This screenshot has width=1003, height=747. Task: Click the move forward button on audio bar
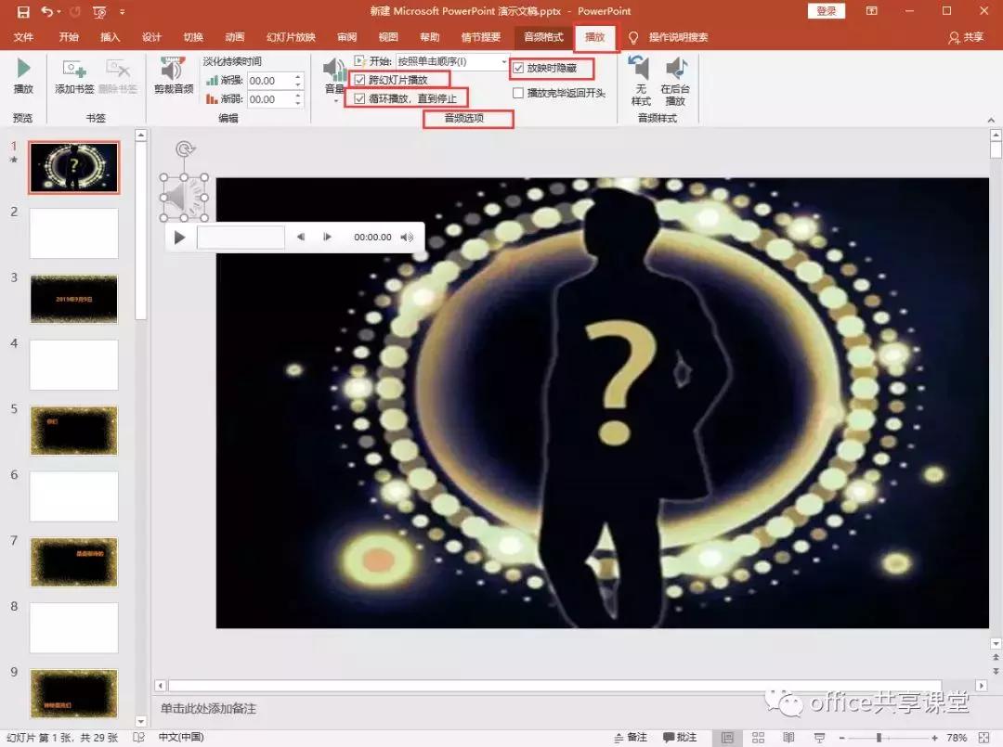pyautogui.click(x=327, y=237)
